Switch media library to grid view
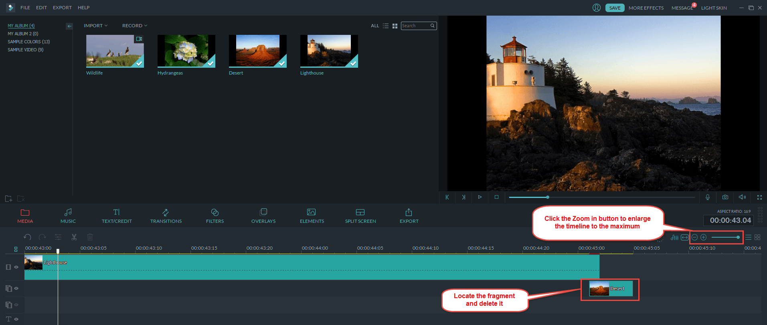Screen dimensions: 767x325 tap(395, 26)
